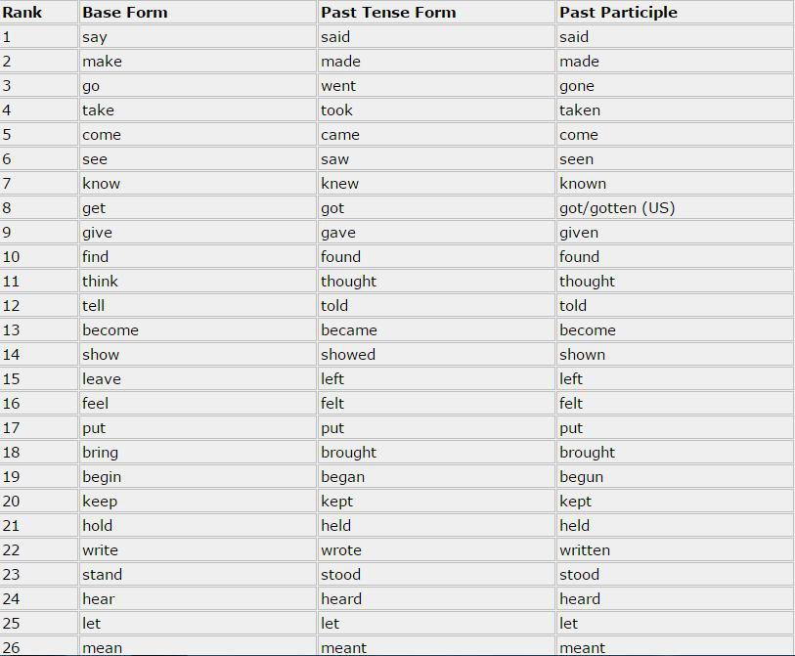
Task: Click the "Past Tense Form" header cell
Action: point(388,13)
